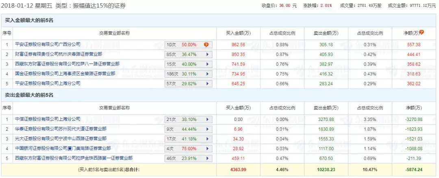439x178 pixels.
Task: Click sell amount 1830.89
Action: coord(326,129)
